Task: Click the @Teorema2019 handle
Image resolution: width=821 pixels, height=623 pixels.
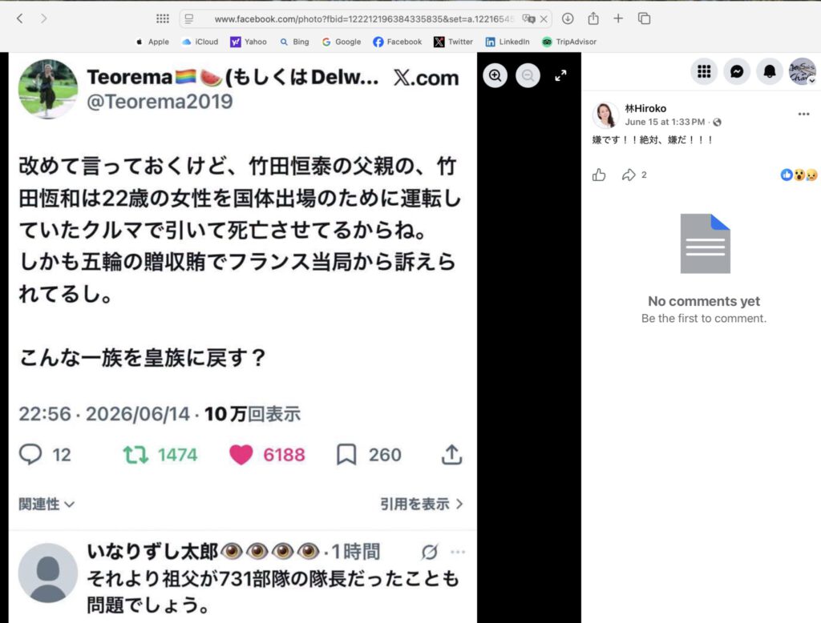Action: pos(160,102)
